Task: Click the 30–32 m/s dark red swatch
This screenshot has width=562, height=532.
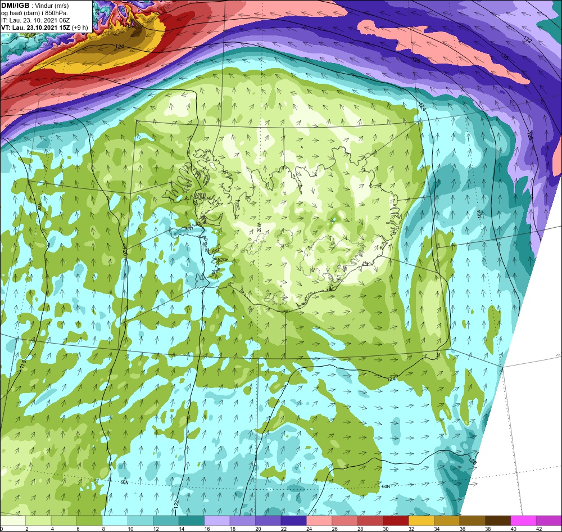Action: pos(396,520)
